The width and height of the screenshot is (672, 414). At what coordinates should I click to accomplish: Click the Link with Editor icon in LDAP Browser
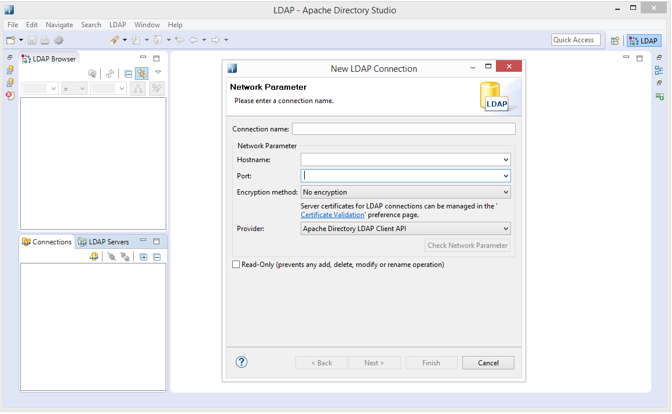(x=141, y=74)
